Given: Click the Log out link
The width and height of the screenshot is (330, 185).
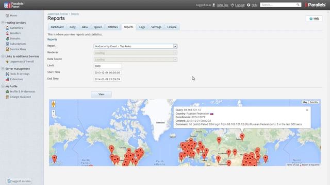Looking at the screenshot, I should click(240, 5).
